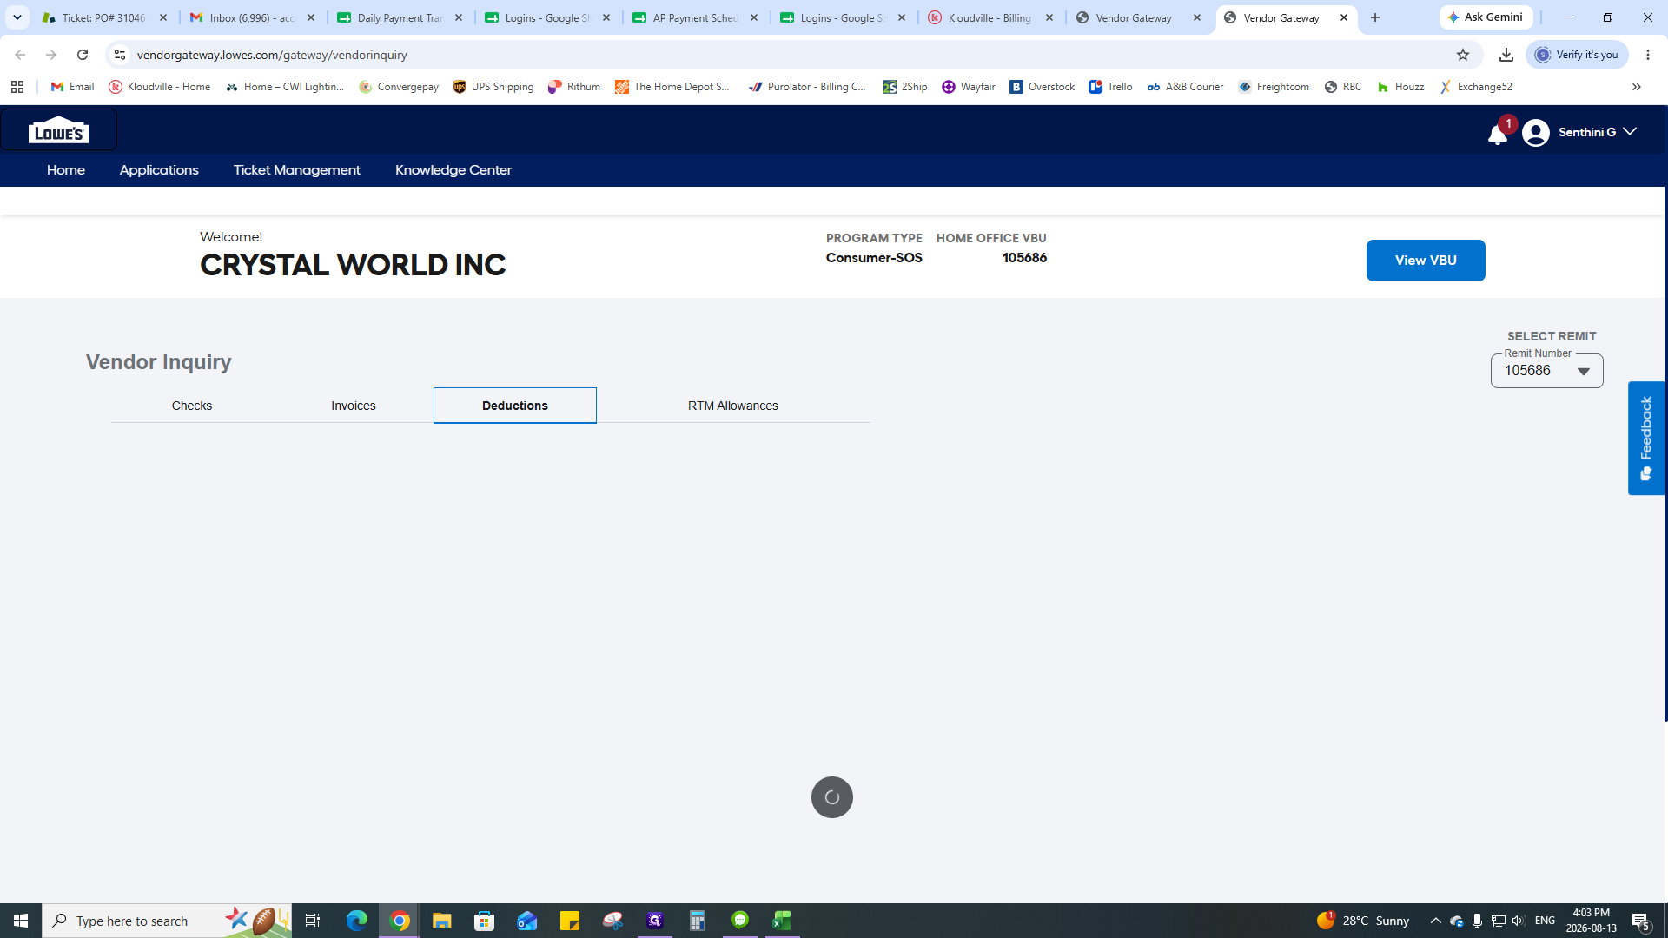Close the active Vendor Gateway tab
1668x938 pixels.
[x=1344, y=17]
